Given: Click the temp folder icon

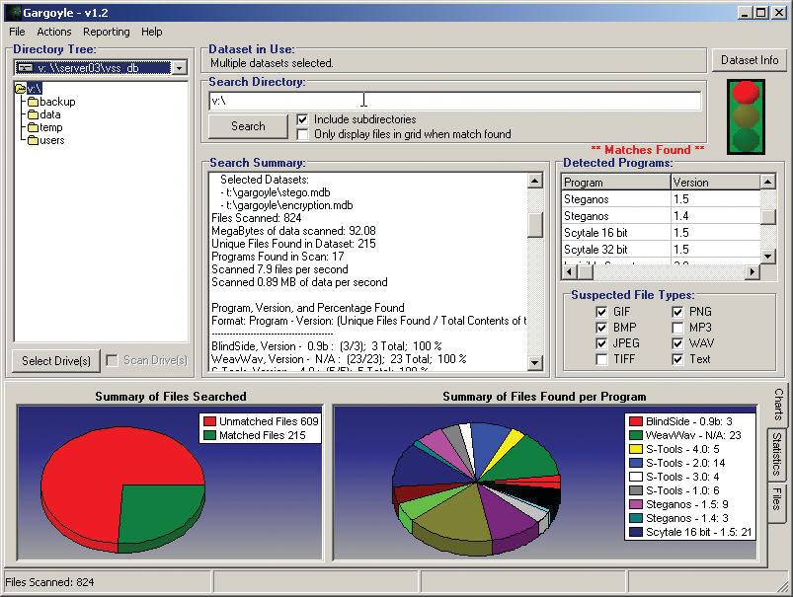Looking at the screenshot, I should 33,125.
